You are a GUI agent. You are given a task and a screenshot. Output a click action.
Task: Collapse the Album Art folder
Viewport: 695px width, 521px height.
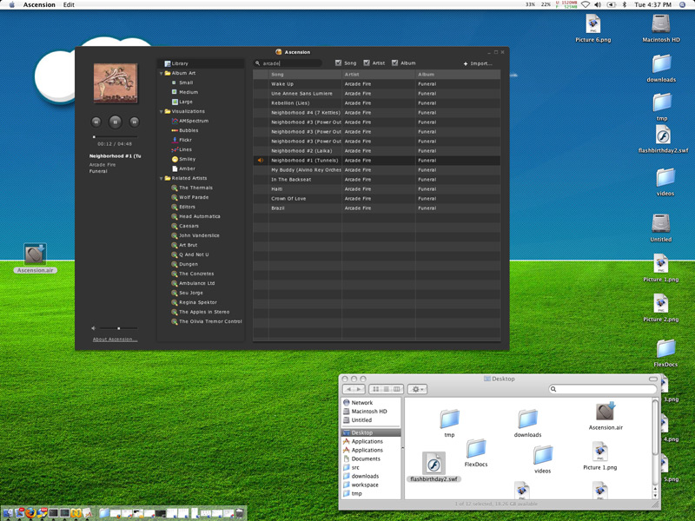[x=162, y=74]
